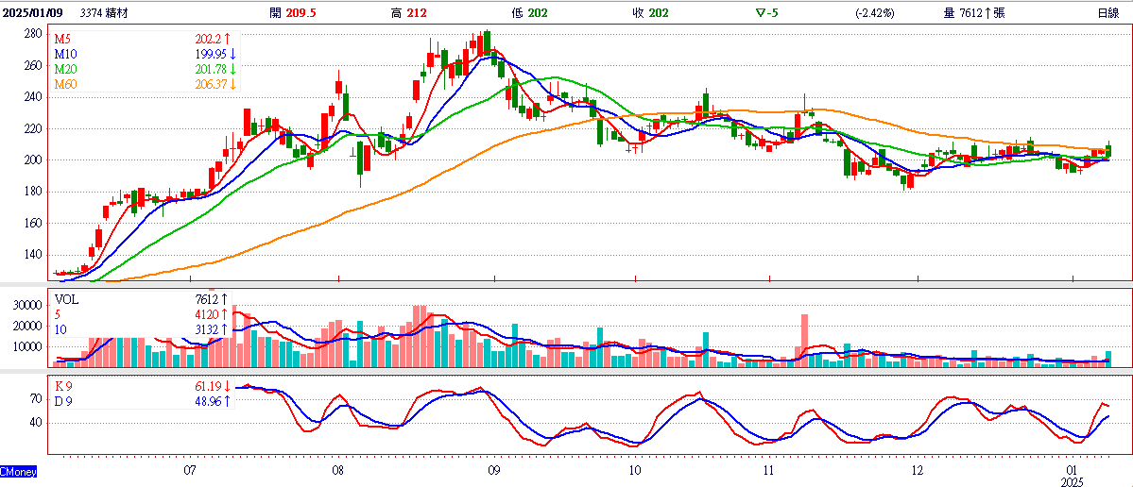Click the CMoney logo label
Viewport: 1133px width, 487px height.
(x=18, y=472)
